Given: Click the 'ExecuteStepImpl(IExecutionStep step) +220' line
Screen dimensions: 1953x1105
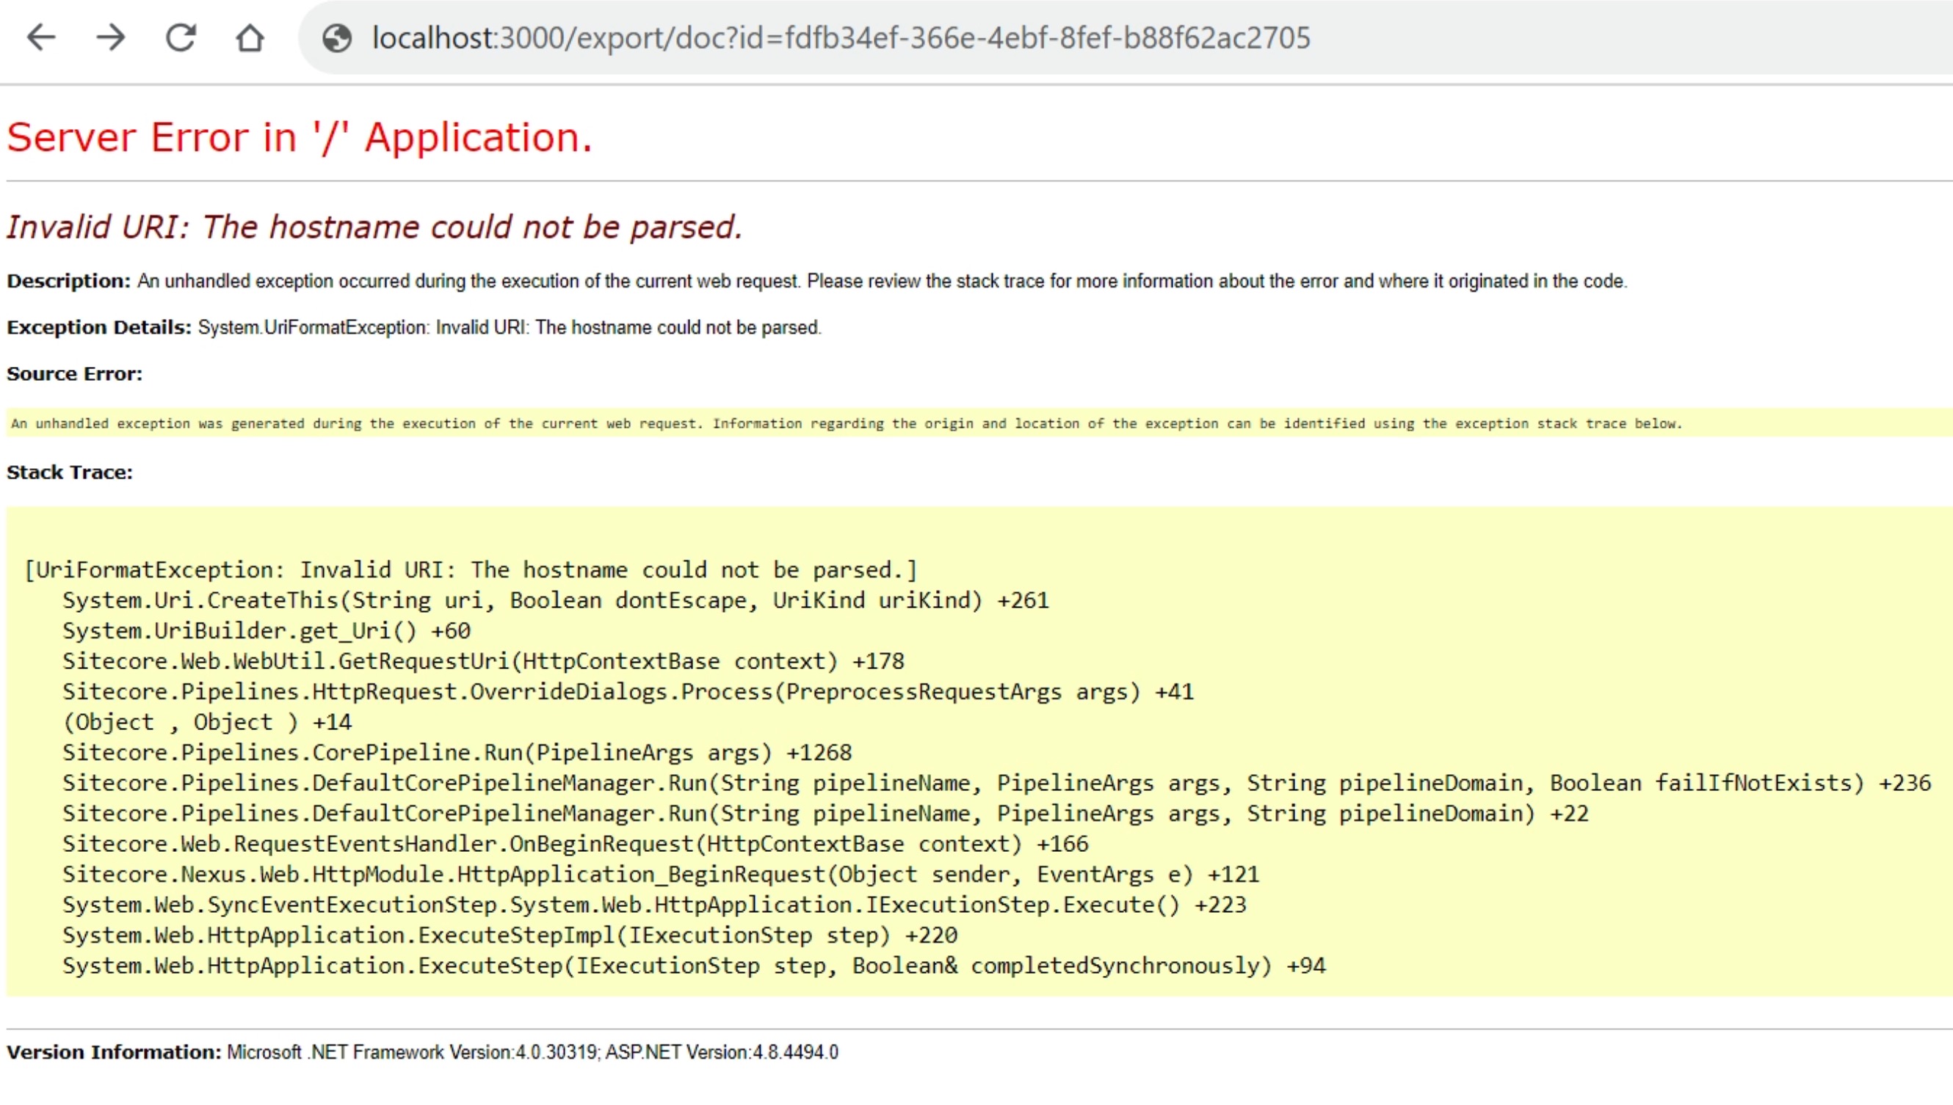Looking at the screenshot, I should coord(510,935).
